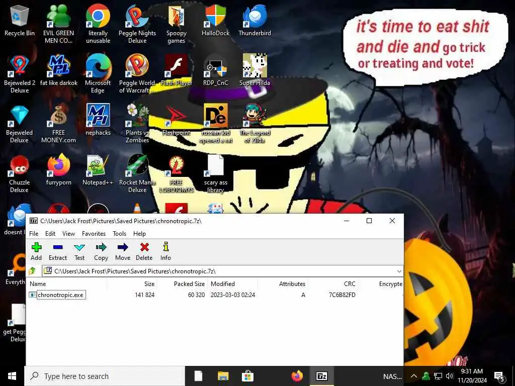
Task: Select the RDP_CnC desktop shortcut
Action: coord(215,70)
